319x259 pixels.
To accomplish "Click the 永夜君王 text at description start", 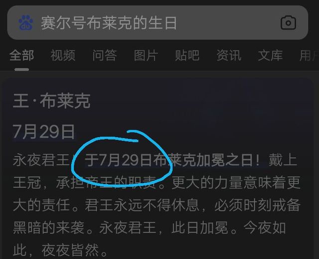I will (x=41, y=160).
